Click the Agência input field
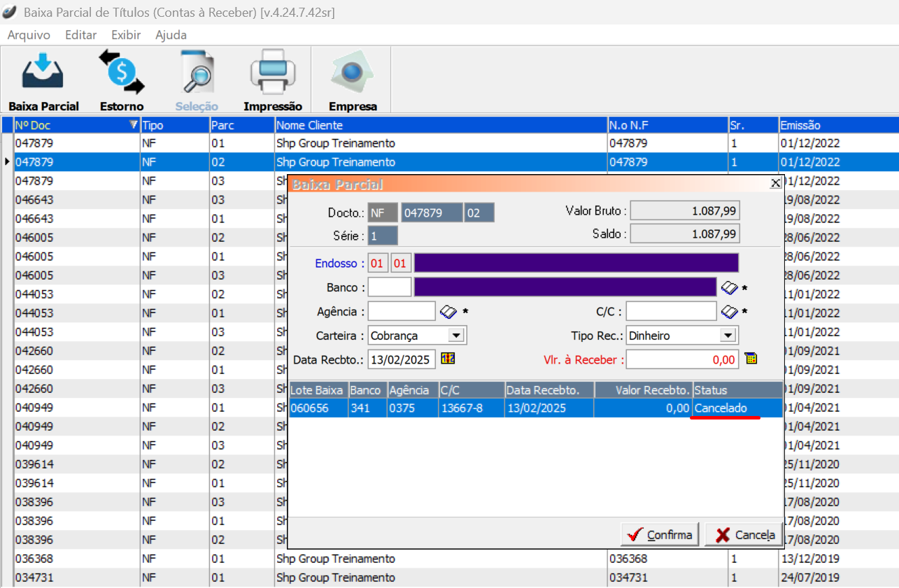899x588 pixels. coord(402,311)
